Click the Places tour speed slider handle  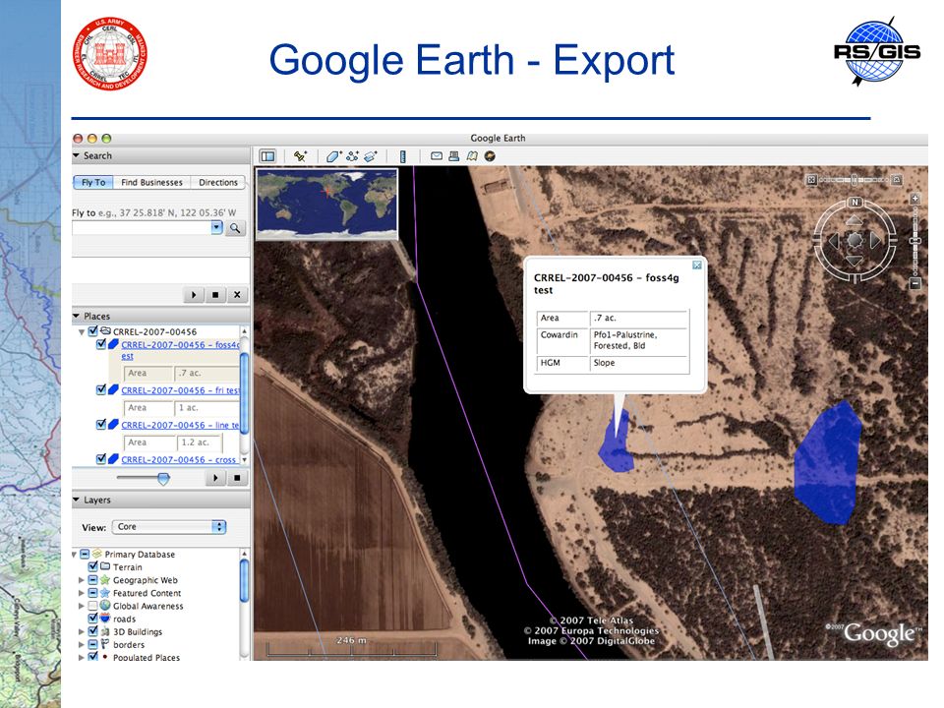pyautogui.click(x=163, y=479)
